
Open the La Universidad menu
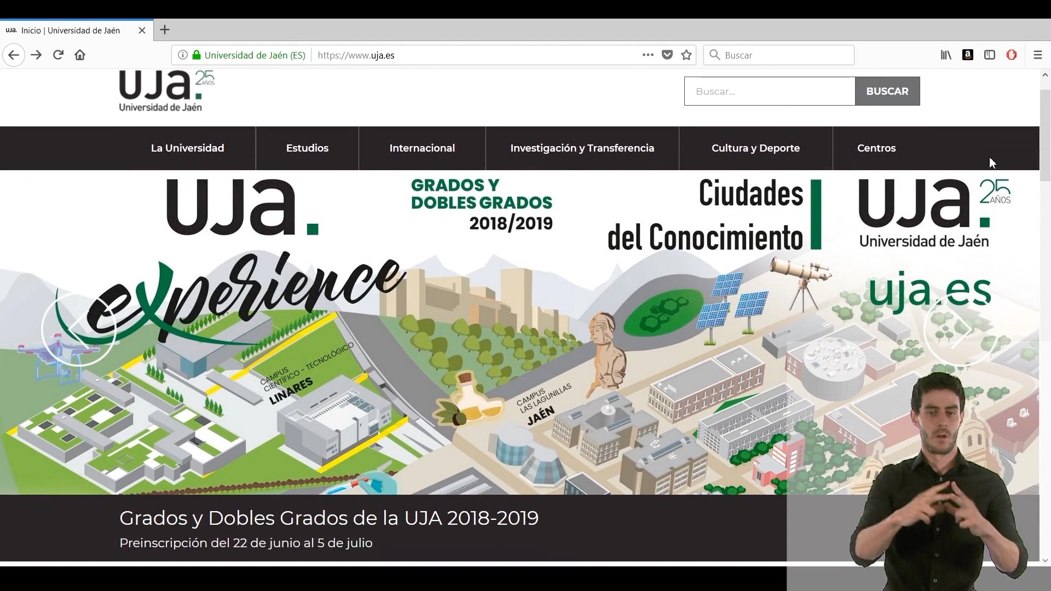pos(187,148)
